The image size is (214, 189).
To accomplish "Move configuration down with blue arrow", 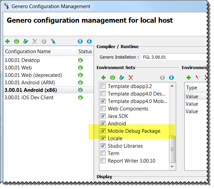I will pyautogui.click(x=89, y=41).
